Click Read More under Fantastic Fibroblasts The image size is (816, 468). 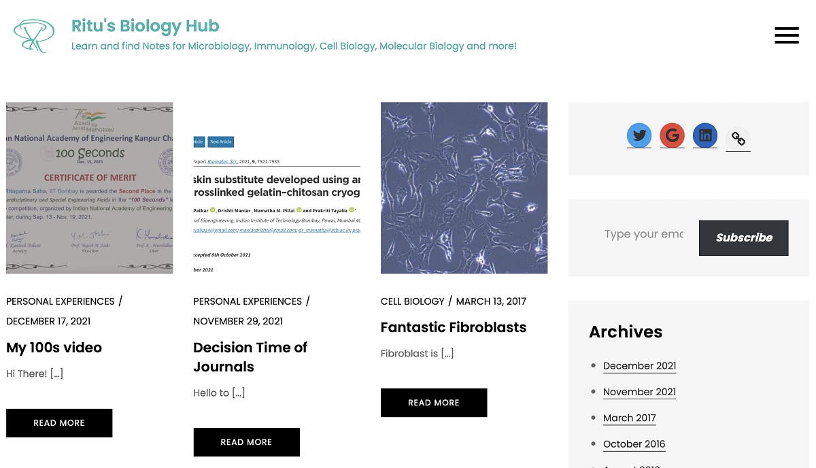point(434,403)
